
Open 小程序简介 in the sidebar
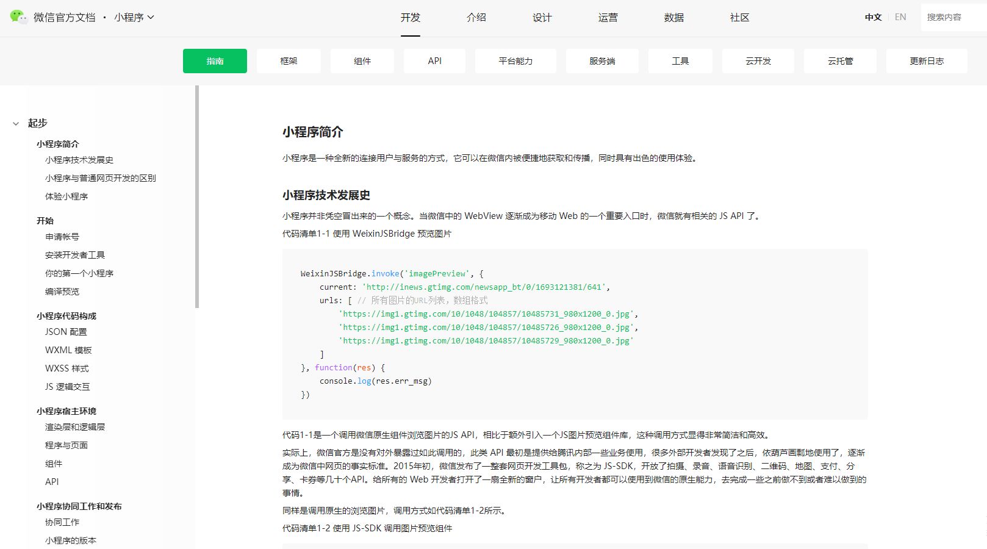coord(58,144)
